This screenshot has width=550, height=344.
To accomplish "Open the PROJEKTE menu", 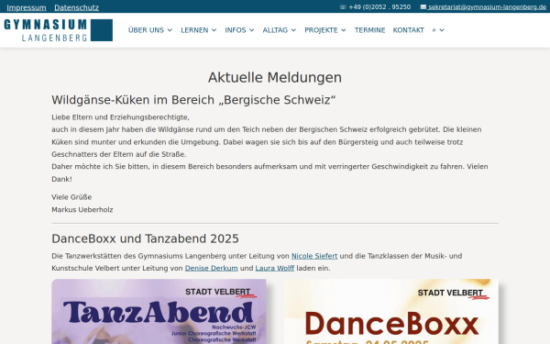I will click(x=321, y=30).
